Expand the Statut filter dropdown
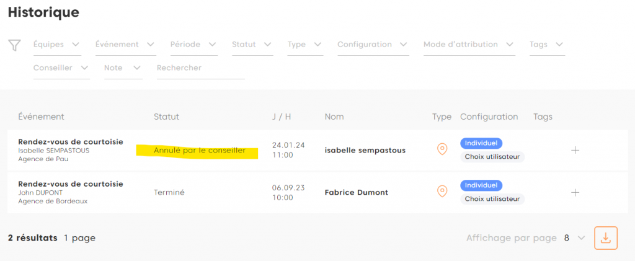 pos(252,45)
